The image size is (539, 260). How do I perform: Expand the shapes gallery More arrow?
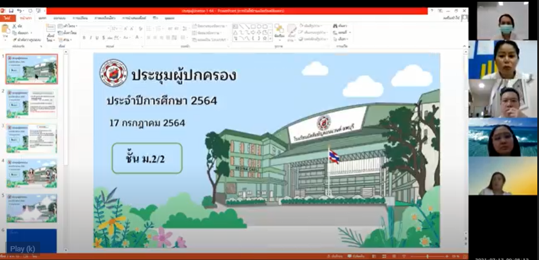[x=270, y=38]
